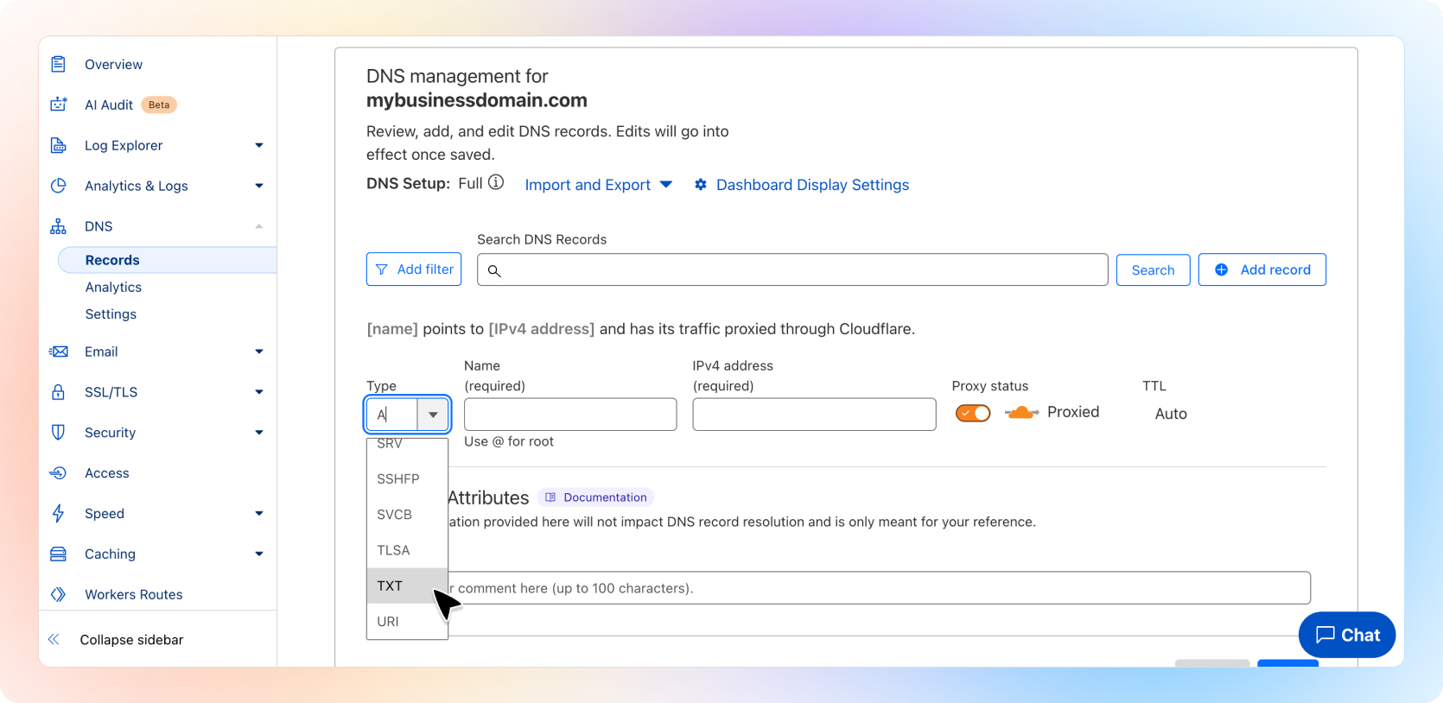Click the magnifier icon in the search box

[x=494, y=271]
